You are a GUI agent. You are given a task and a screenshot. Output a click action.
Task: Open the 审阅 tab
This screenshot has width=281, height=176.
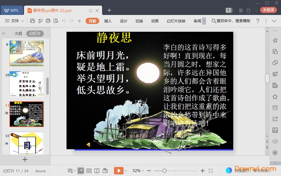197,21
